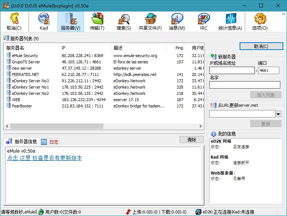The width and height of the screenshot is (287, 216).
Task: Sort list by IP column header
Action: pos(63,48)
